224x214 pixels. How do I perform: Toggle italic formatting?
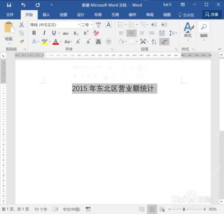tap(44, 33)
